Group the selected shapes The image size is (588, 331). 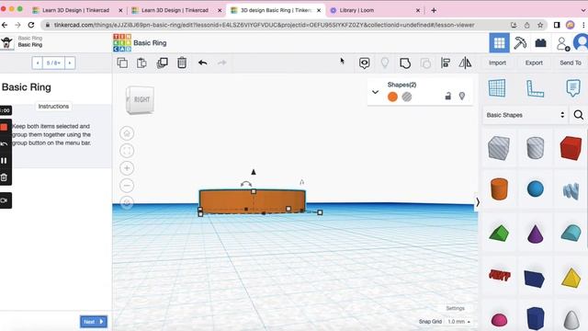(x=405, y=63)
